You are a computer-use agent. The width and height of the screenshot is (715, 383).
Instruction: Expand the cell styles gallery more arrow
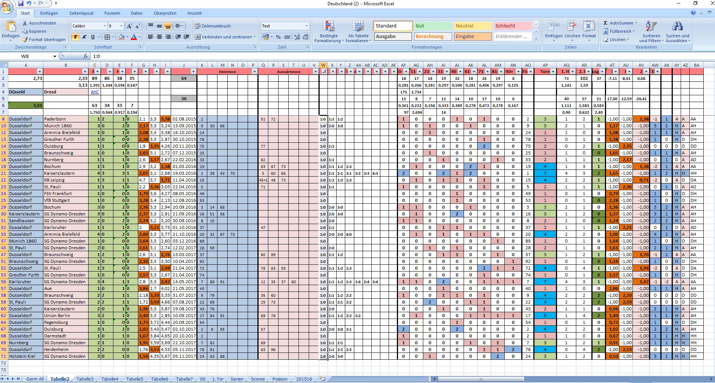[x=536, y=39]
